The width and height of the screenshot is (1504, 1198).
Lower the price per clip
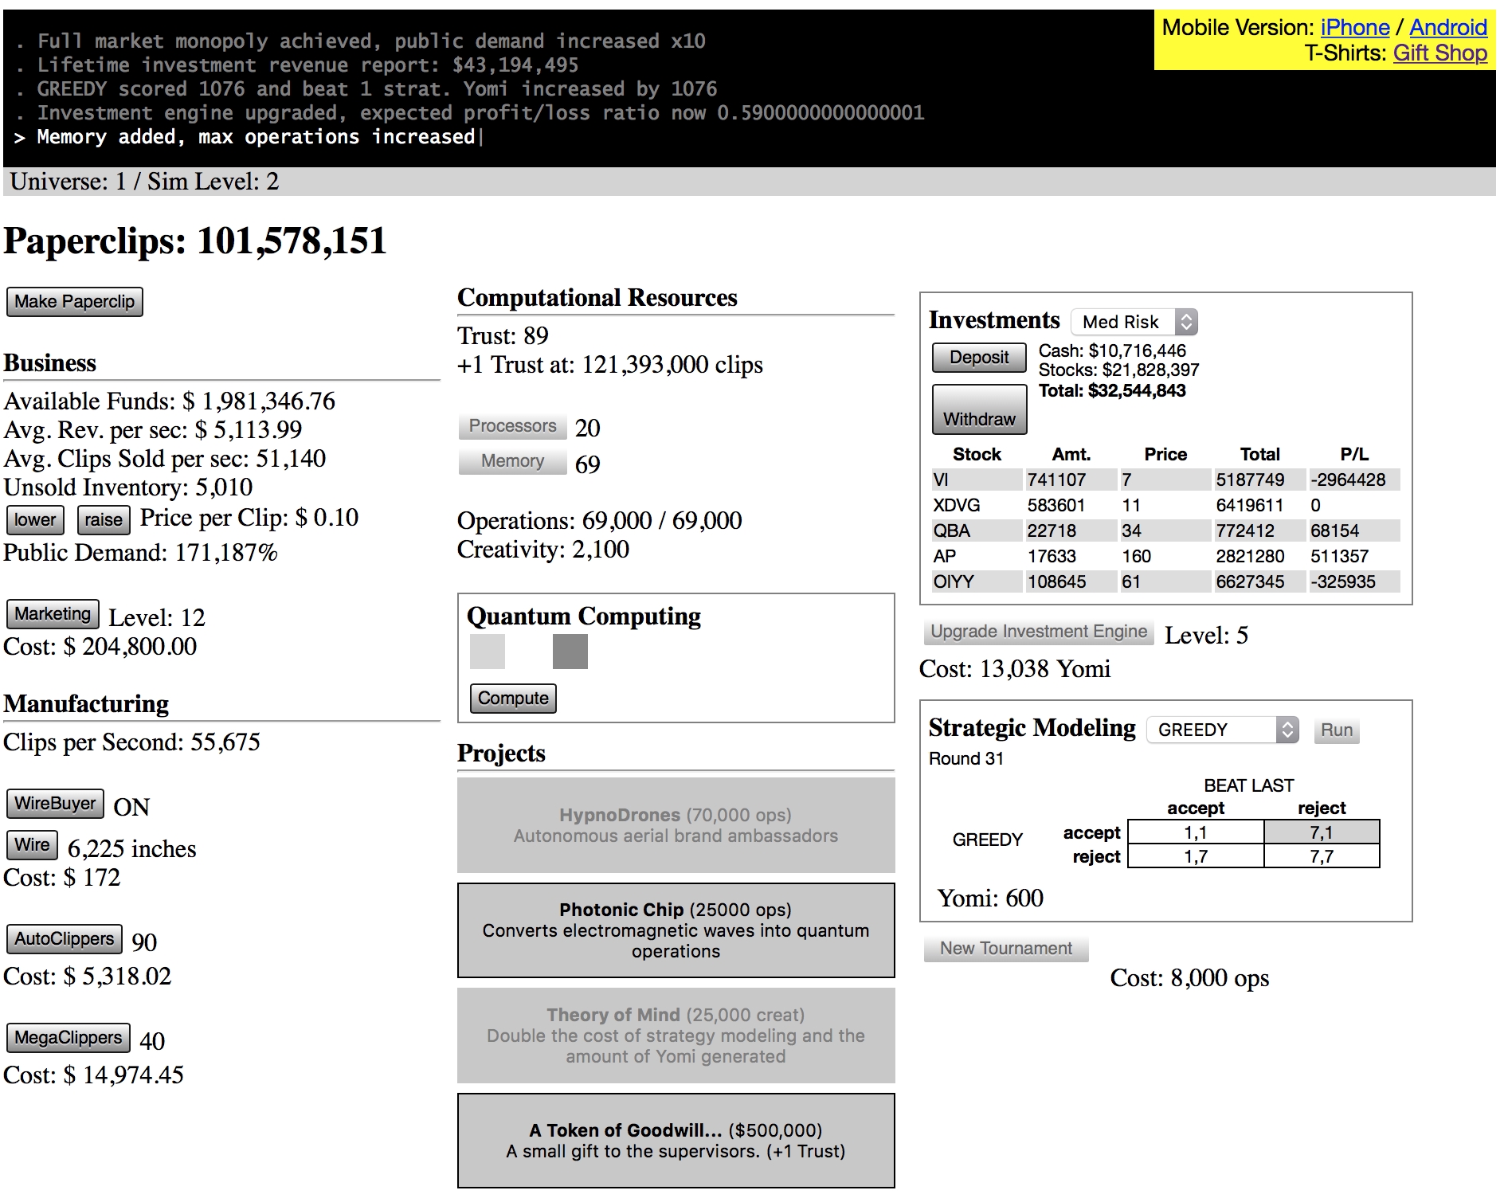(35, 520)
